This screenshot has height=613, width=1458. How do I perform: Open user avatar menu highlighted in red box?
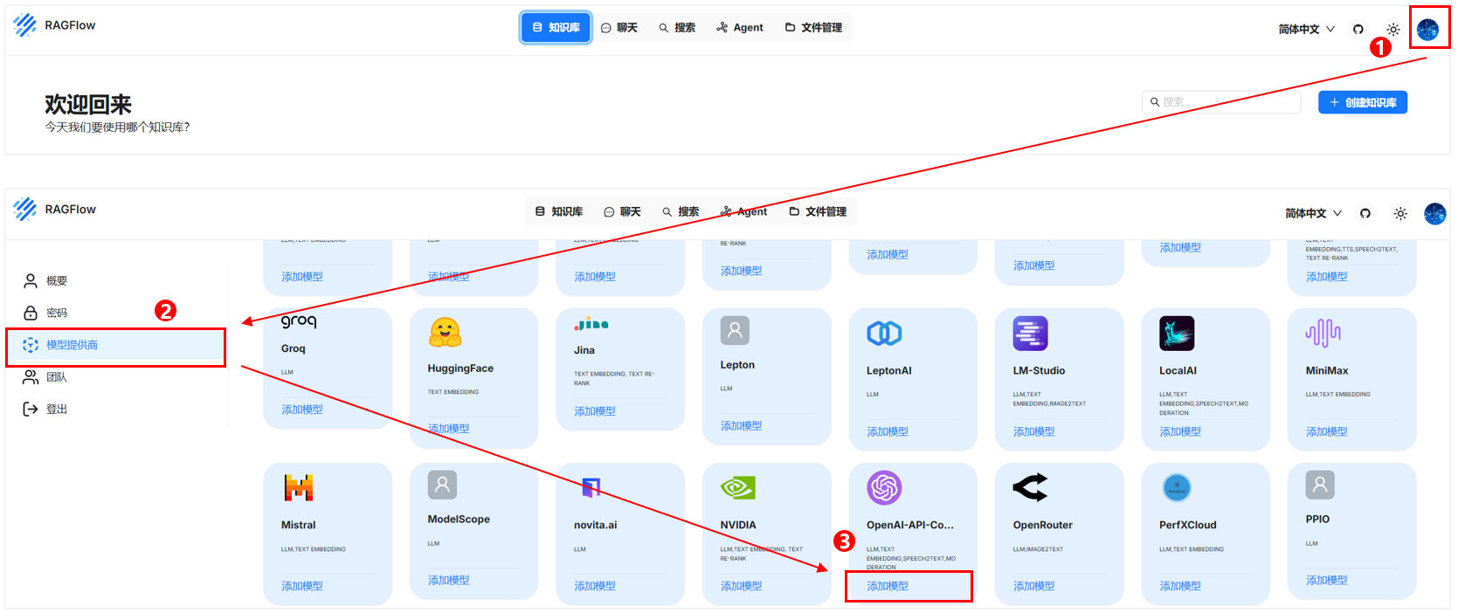(x=1427, y=30)
